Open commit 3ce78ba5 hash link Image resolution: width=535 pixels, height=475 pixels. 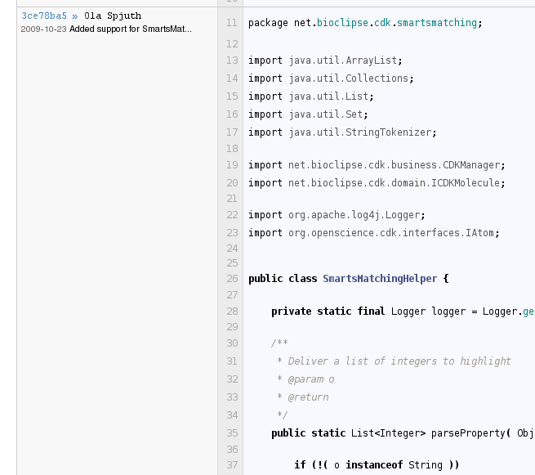(44, 16)
